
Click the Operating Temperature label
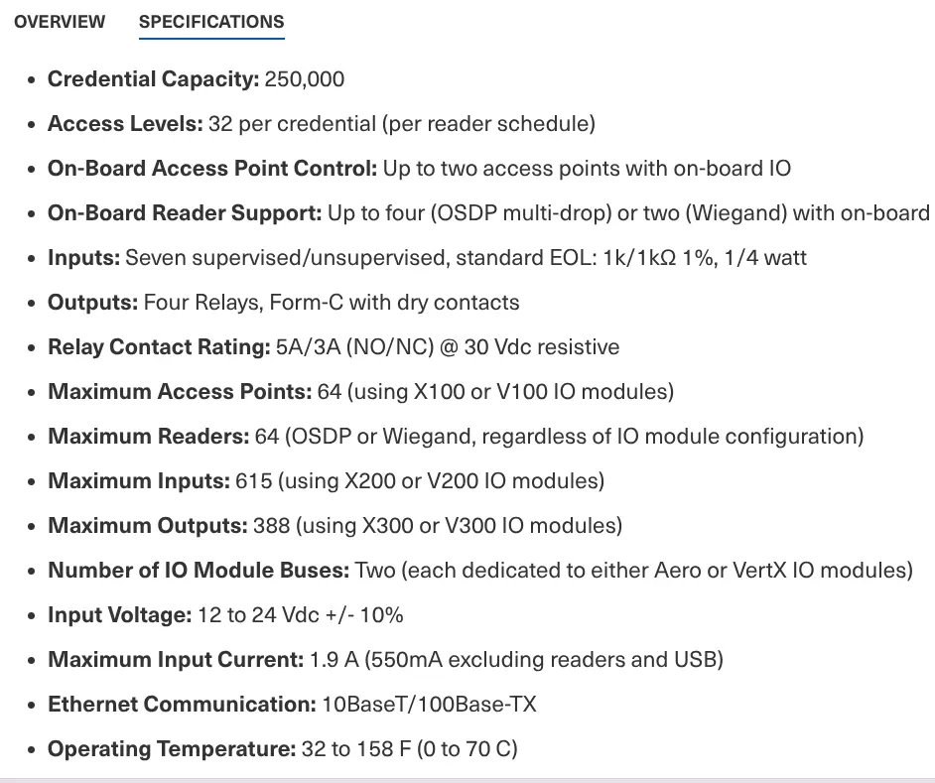[x=172, y=749]
